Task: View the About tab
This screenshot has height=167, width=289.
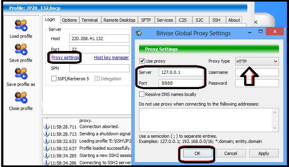Action: (x=234, y=20)
